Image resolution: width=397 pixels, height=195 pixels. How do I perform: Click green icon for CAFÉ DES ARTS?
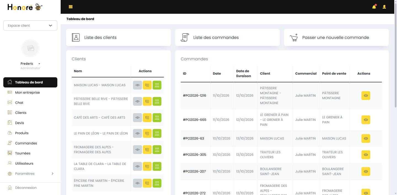click(157, 118)
